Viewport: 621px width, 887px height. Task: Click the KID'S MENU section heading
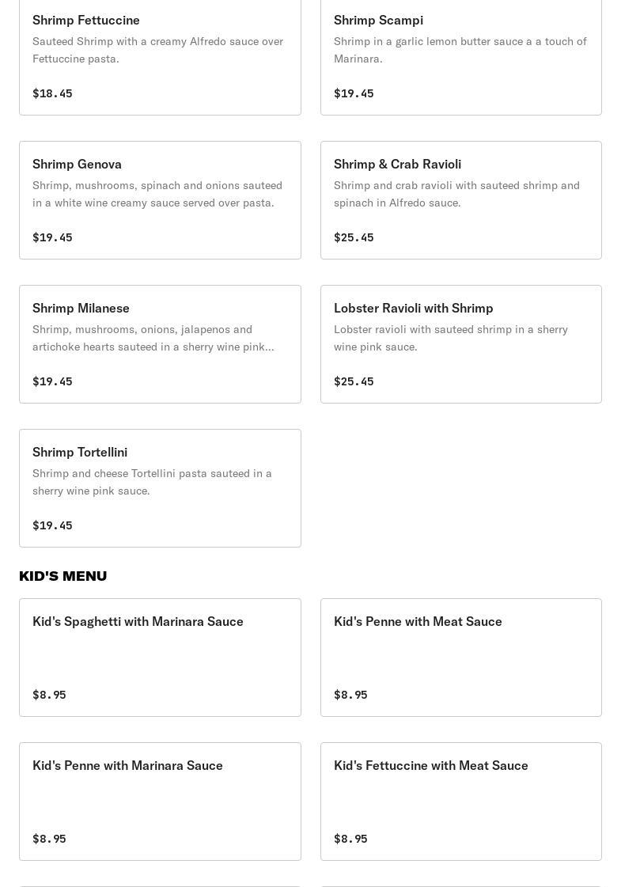pos(62,576)
